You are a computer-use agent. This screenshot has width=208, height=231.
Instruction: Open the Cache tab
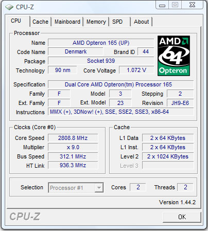40,22
